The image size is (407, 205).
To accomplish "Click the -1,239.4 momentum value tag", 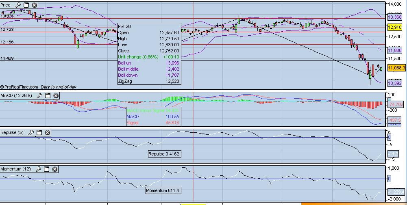I will click(396, 192).
